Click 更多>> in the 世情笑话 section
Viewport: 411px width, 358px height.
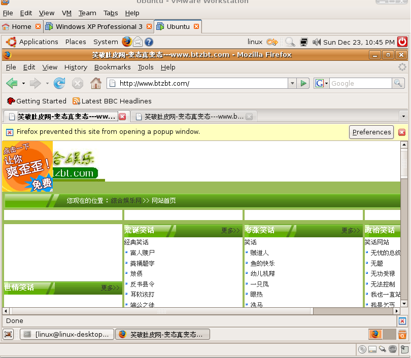pos(110,288)
